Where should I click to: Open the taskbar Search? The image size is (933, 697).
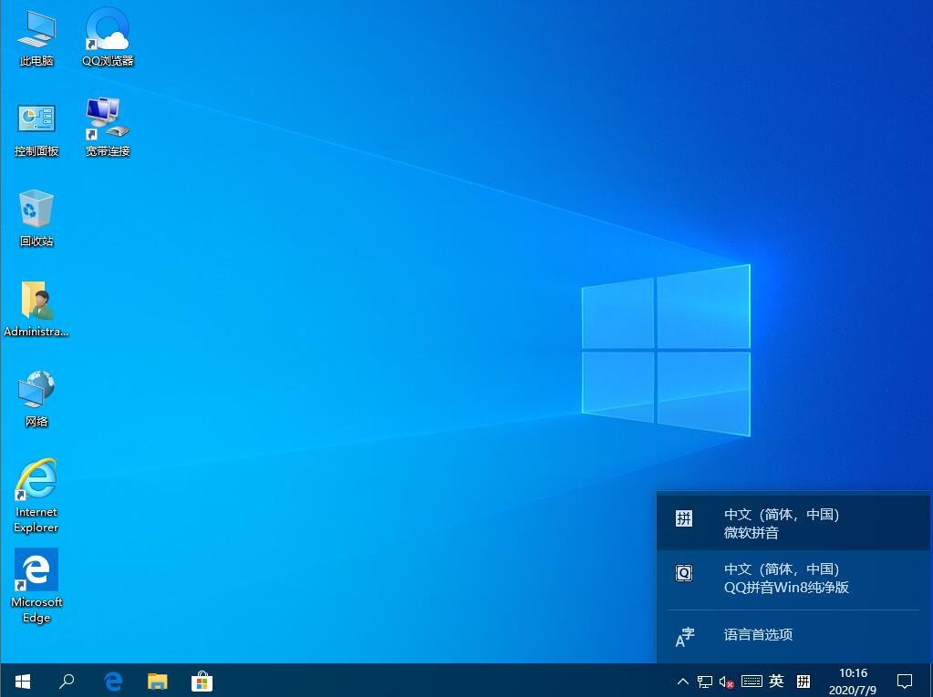[x=66, y=681]
